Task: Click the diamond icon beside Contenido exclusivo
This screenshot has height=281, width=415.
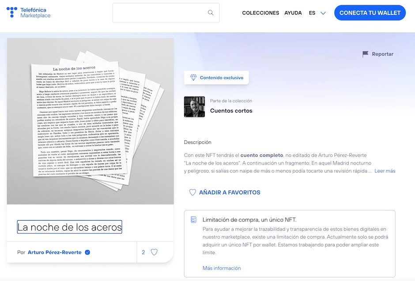Action: point(193,78)
